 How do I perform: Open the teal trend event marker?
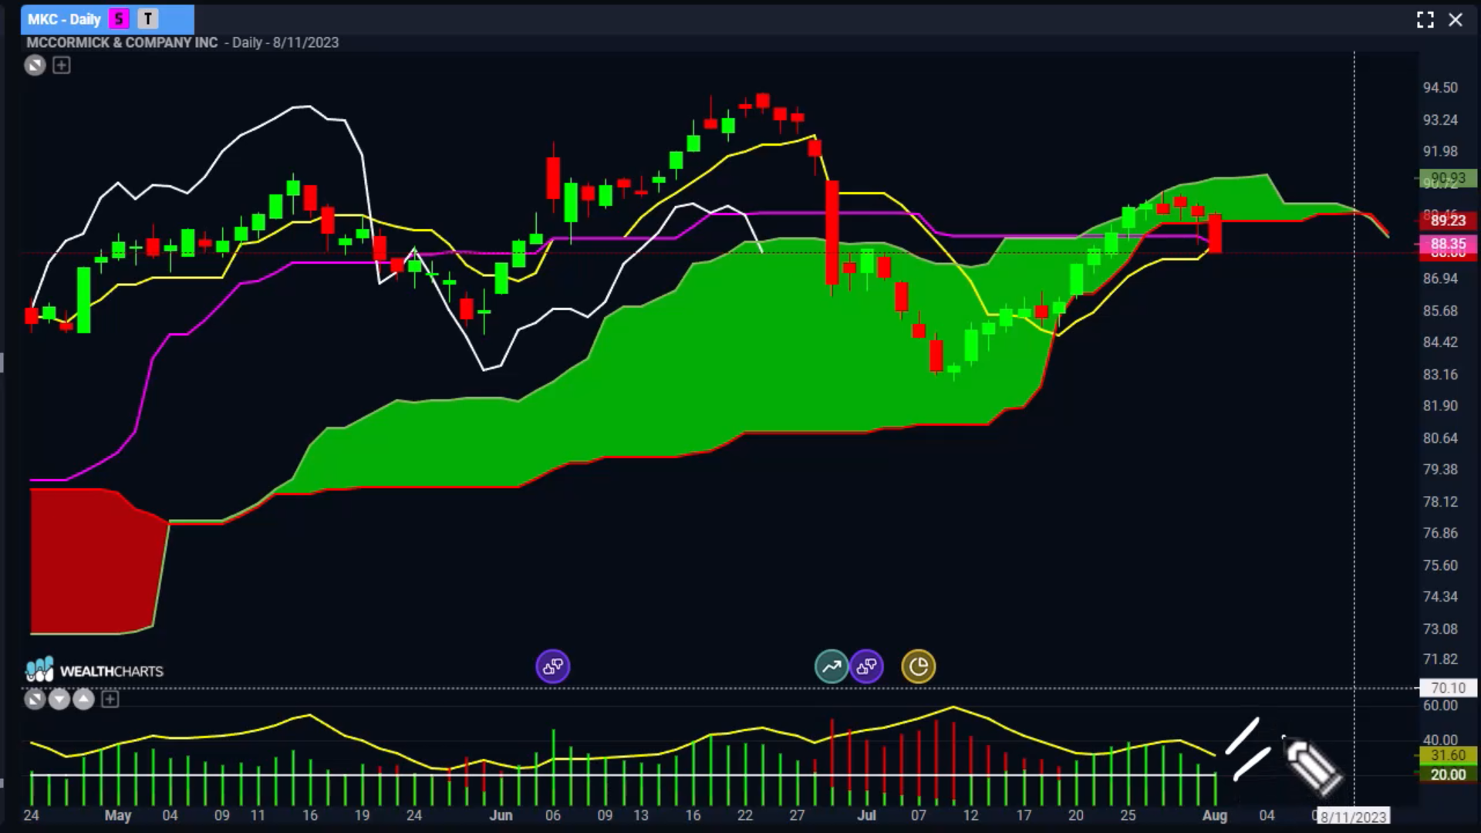[x=832, y=666]
